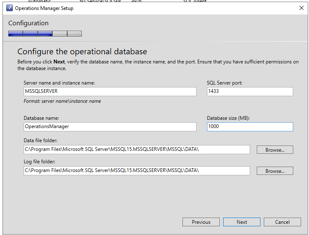Screen dimensions: 309x235
Task: Click the 'Configuration' step title
Action: pos(28,23)
